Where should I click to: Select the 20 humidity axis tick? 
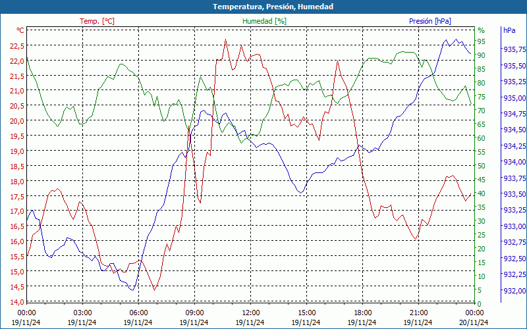tap(482, 249)
